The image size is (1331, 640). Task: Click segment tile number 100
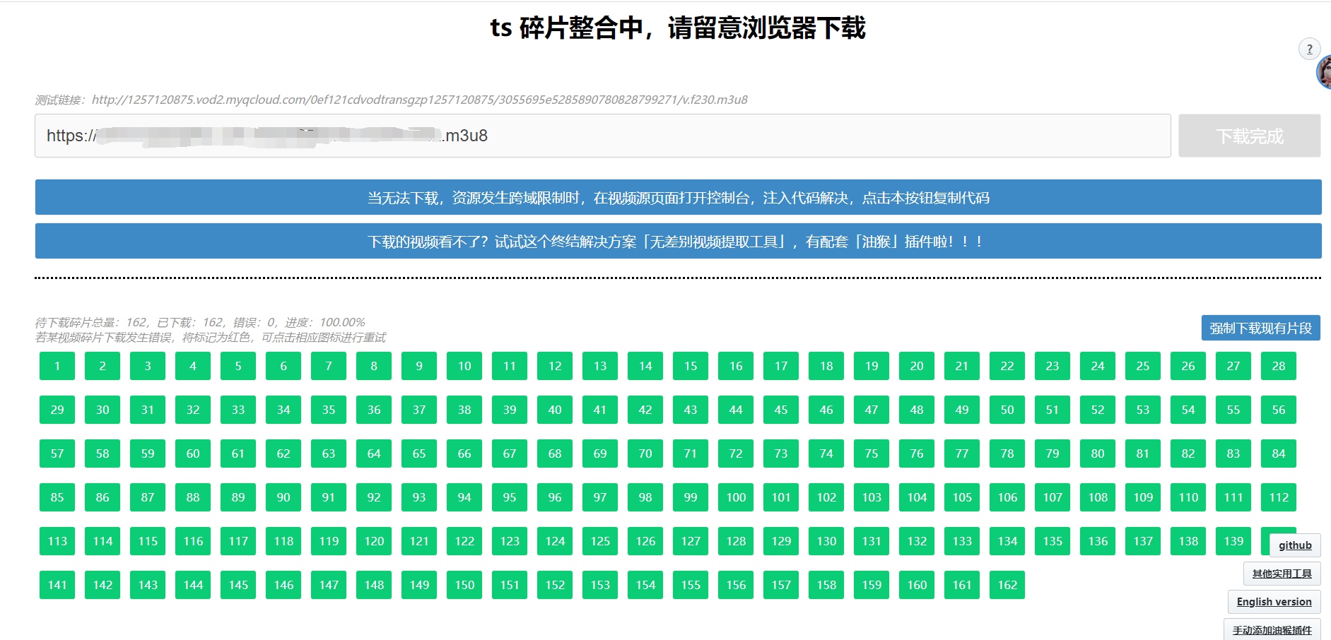click(735, 497)
